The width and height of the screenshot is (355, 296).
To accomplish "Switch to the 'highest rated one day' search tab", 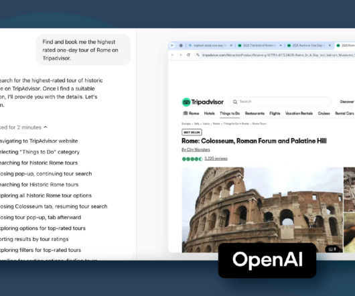I will click(210, 46).
